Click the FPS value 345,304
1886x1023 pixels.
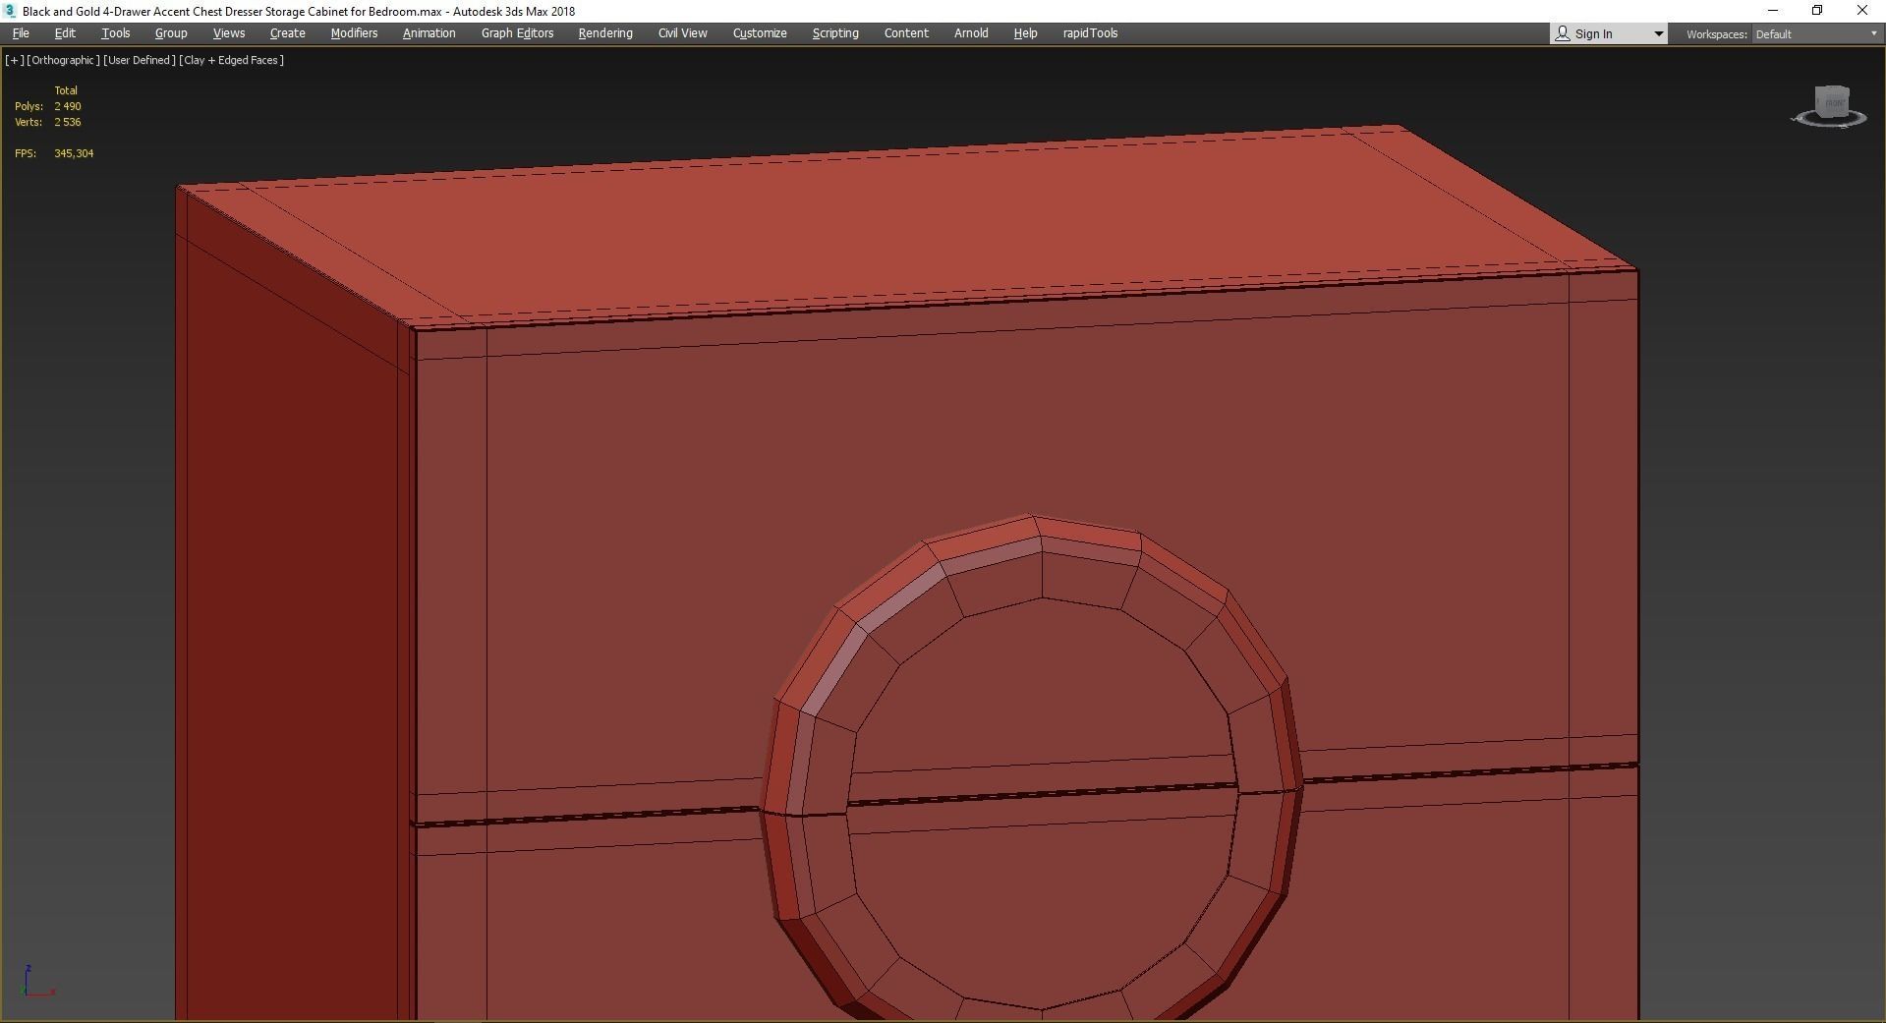pos(75,153)
